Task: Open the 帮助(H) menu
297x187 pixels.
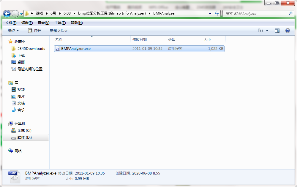Action: click(x=77, y=23)
